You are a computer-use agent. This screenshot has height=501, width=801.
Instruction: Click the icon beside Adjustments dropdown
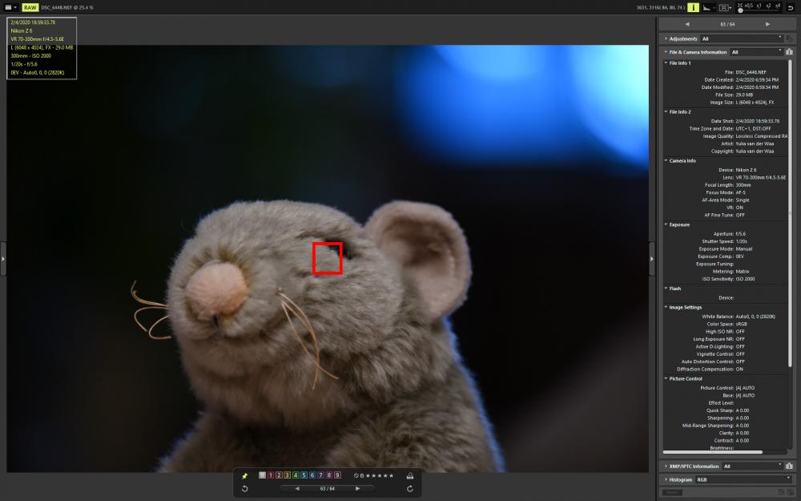[789, 38]
